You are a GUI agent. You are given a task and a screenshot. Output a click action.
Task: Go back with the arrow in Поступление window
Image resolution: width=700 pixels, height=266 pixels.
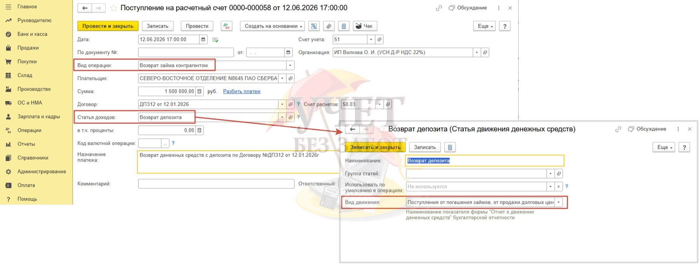tap(84, 8)
